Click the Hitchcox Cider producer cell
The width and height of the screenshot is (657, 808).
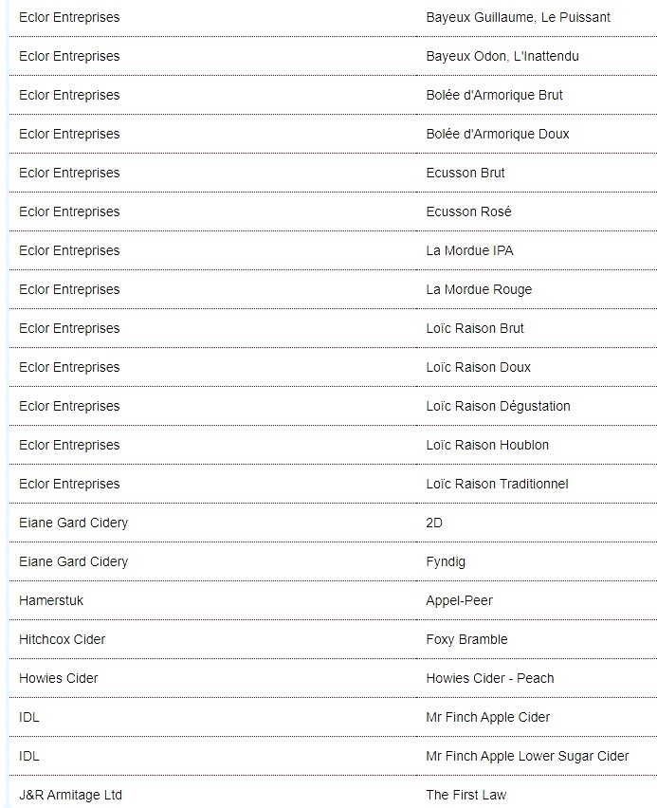coord(62,639)
